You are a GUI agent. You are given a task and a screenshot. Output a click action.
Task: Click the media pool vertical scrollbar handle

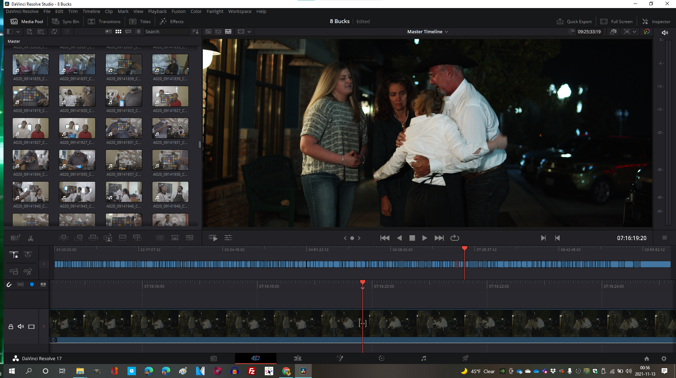(200, 144)
